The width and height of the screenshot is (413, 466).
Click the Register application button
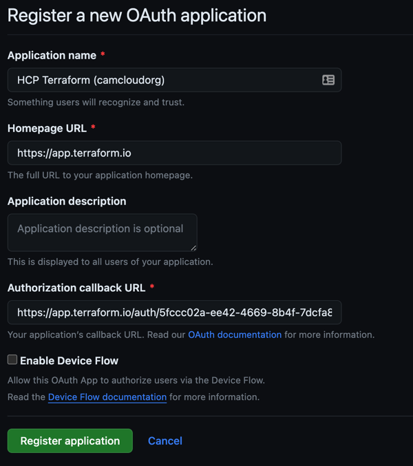(x=70, y=441)
